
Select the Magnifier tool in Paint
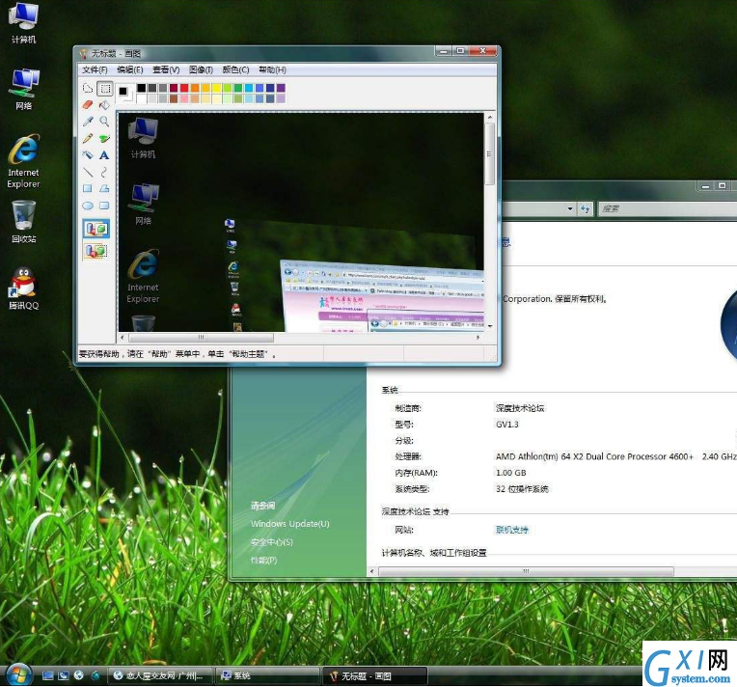[x=104, y=122]
